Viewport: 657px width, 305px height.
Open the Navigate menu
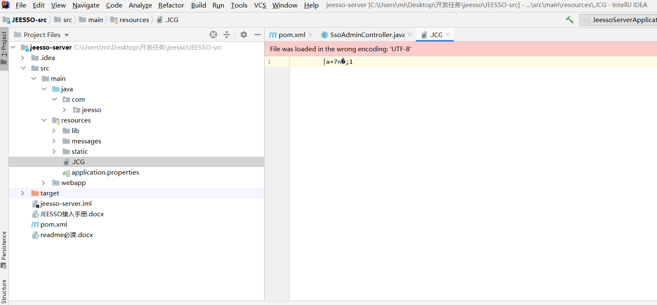pyautogui.click(x=86, y=5)
